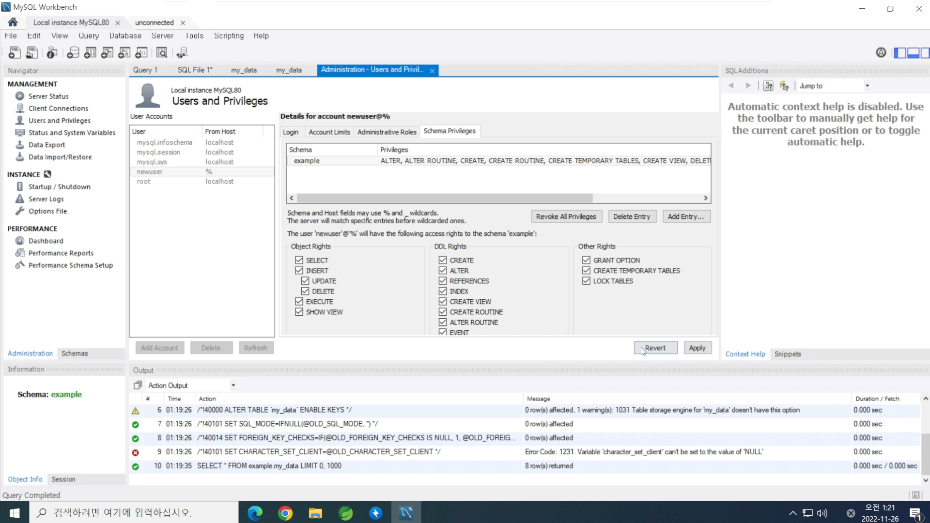930x523 pixels.
Task: Go forward in SQL Additions help
Action: (x=748, y=86)
